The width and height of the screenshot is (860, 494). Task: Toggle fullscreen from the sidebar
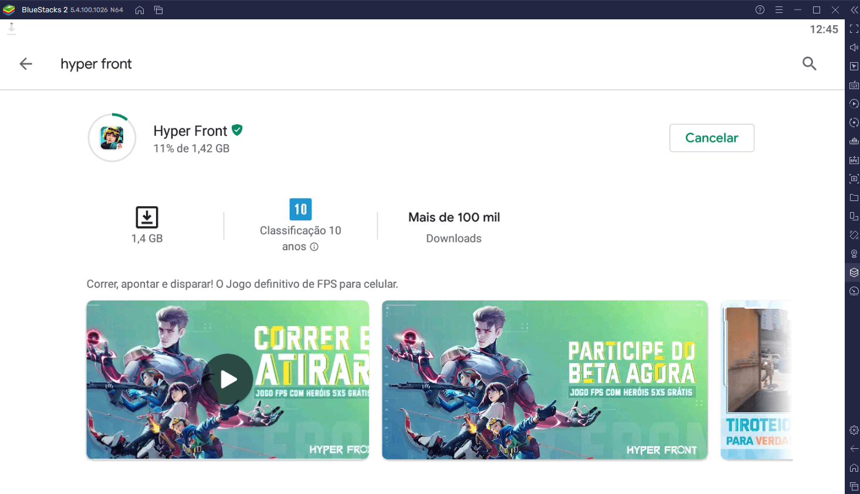pyautogui.click(x=854, y=29)
